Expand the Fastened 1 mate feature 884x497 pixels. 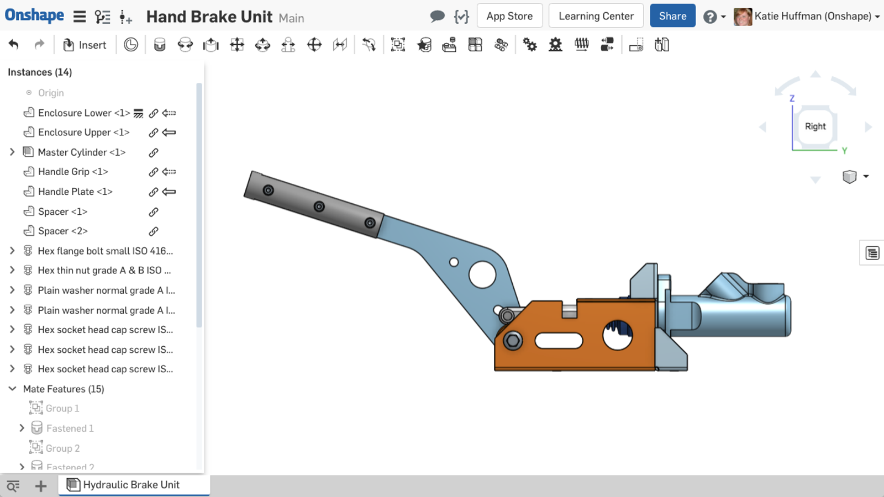22,428
